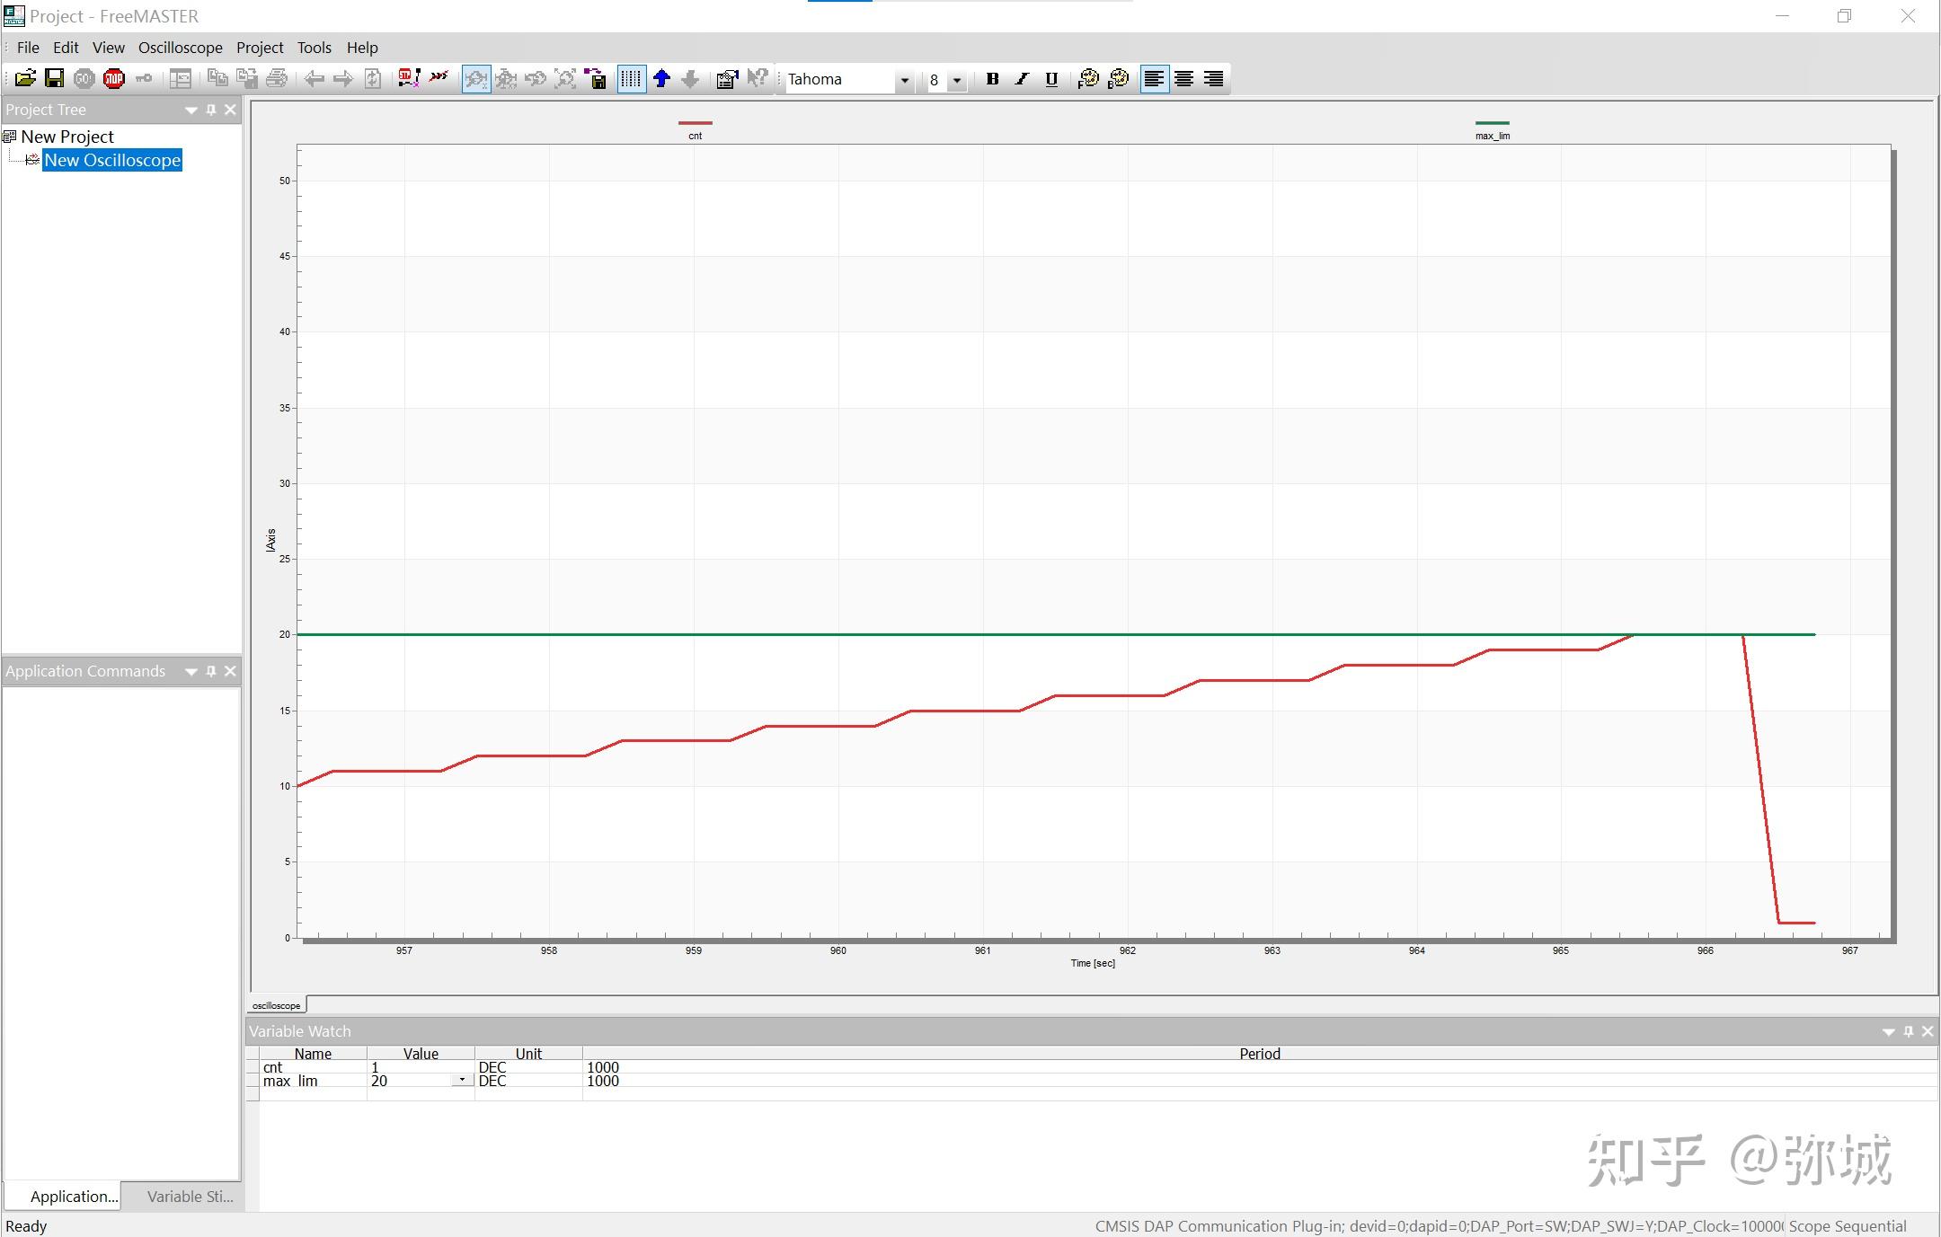Viewport: 1941px width, 1237px height.
Task: Click the blue up arrow toolbar icon
Action: [x=662, y=79]
